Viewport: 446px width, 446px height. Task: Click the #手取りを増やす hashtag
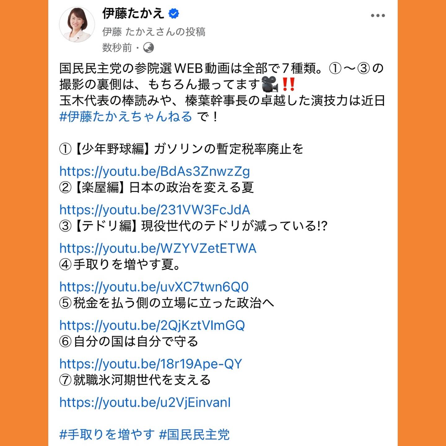(107, 435)
